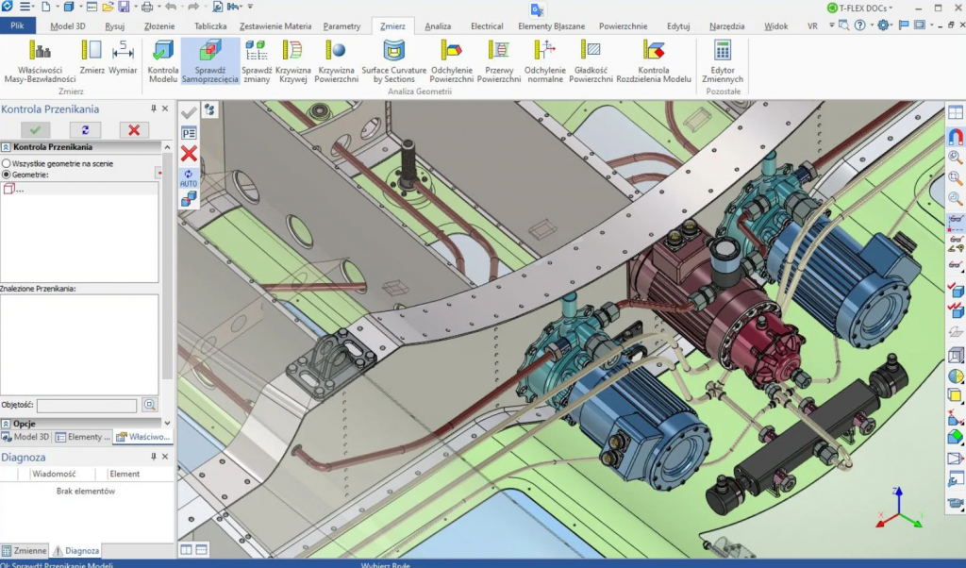
Task: Switch to the Analiza ribbon tab
Action: (x=438, y=26)
